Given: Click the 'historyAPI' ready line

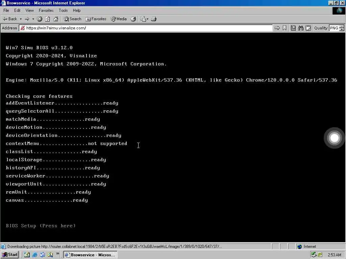Looking at the screenshot, I should pyautogui.click(x=53, y=168).
